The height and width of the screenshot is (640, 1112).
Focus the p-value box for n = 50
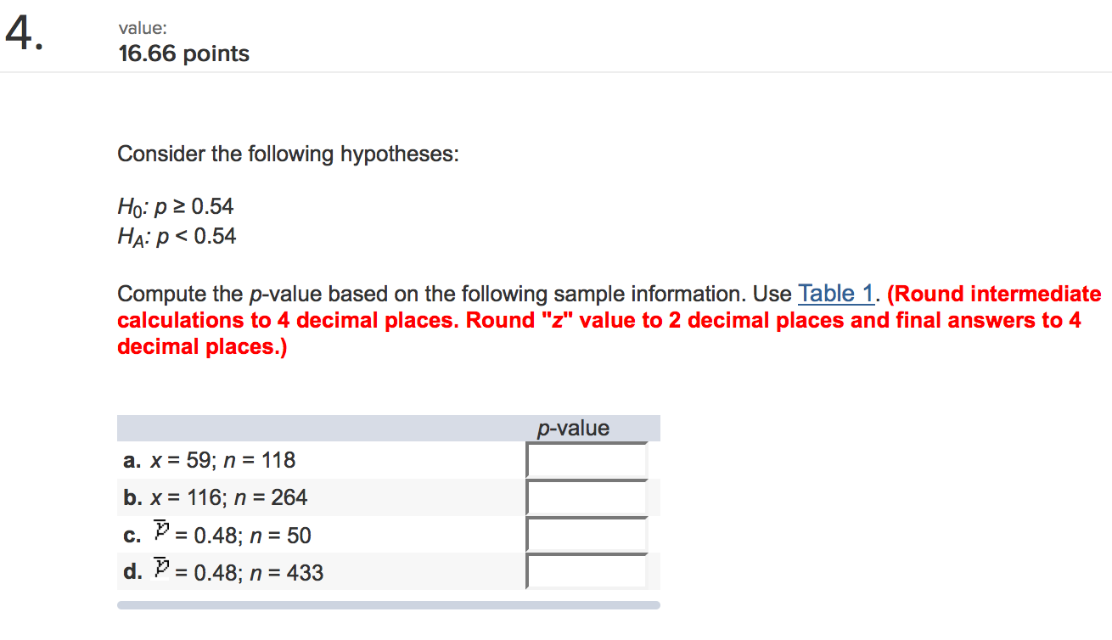[587, 535]
